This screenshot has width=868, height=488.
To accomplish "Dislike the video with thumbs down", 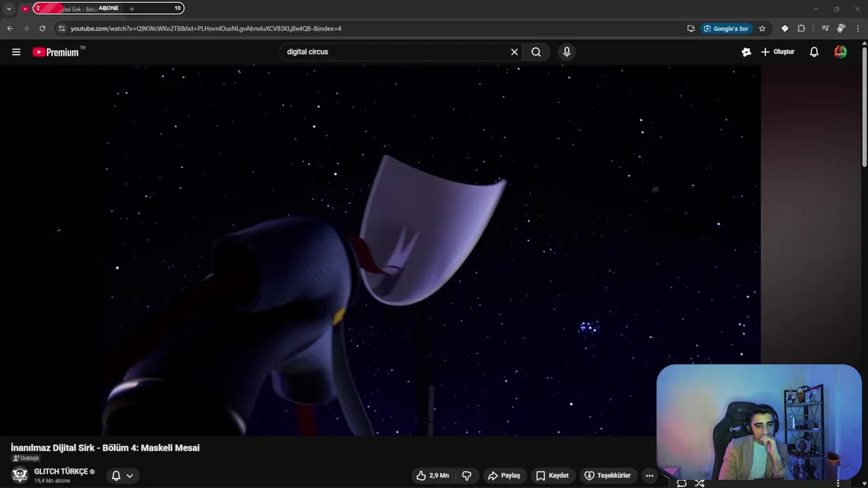I will 467,476.
